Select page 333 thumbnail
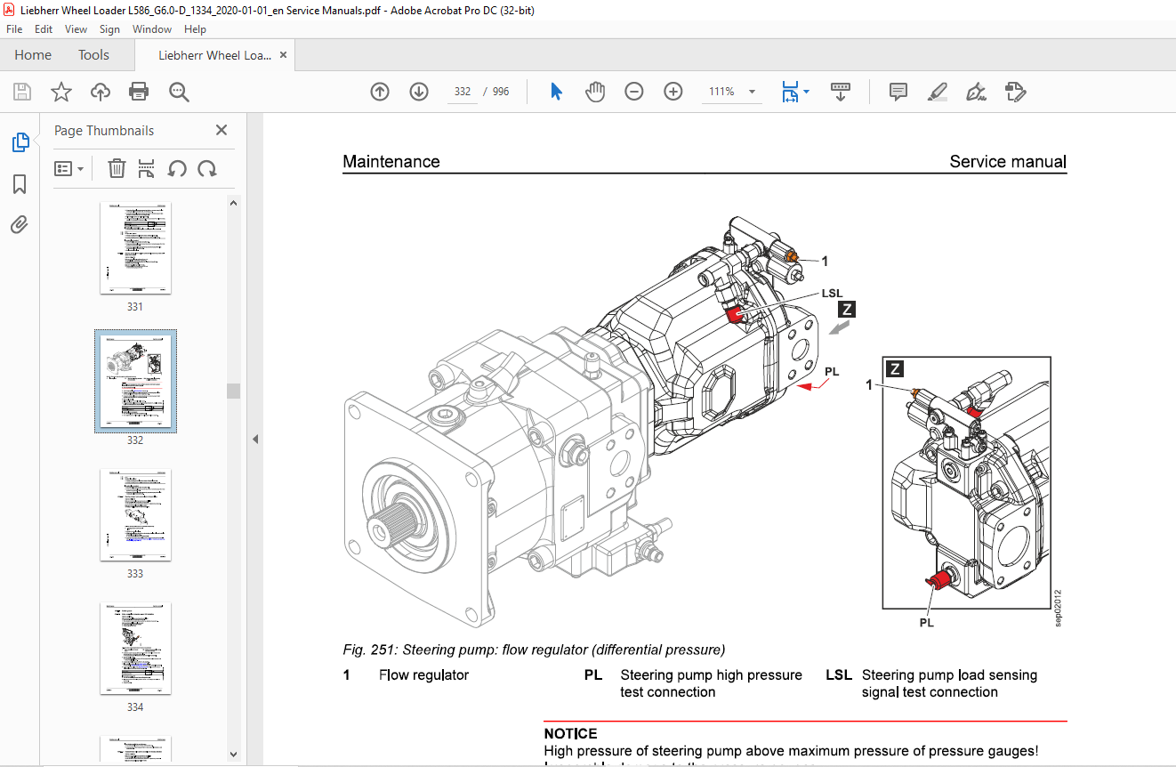The width and height of the screenshot is (1176, 767). pyautogui.click(x=135, y=514)
